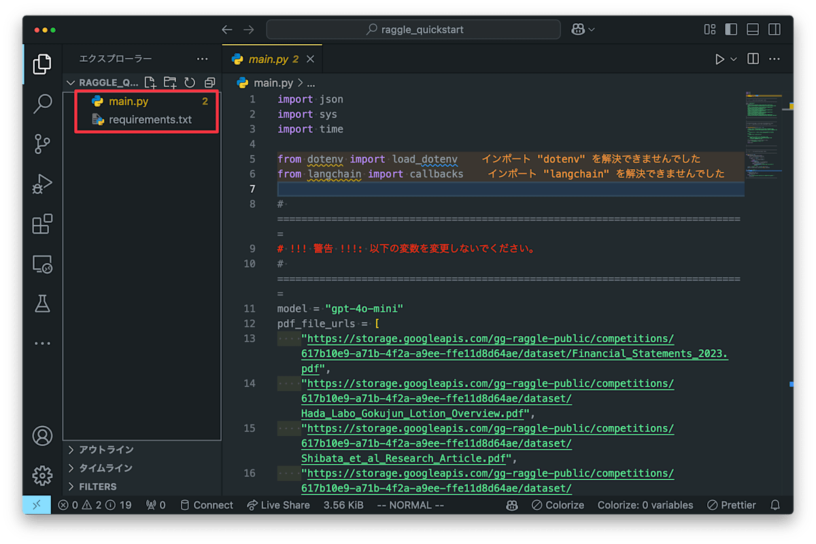Open the Copilot dropdown arrow in title bar

click(x=592, y=30)
